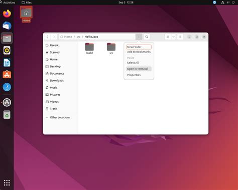The height and width of the screenshot is (190, 238).
Task: Open Thunderbird mail from the dock
Action: click(7, 26)
